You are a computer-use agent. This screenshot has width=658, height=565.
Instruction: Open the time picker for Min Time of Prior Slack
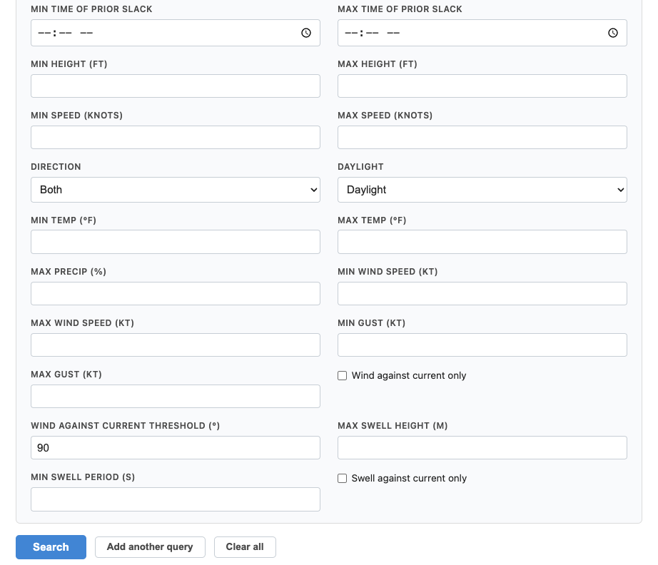click(x=306, y=32)
